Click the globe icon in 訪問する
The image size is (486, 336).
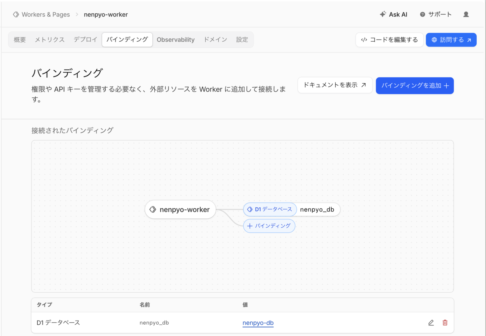pos(435,40)
